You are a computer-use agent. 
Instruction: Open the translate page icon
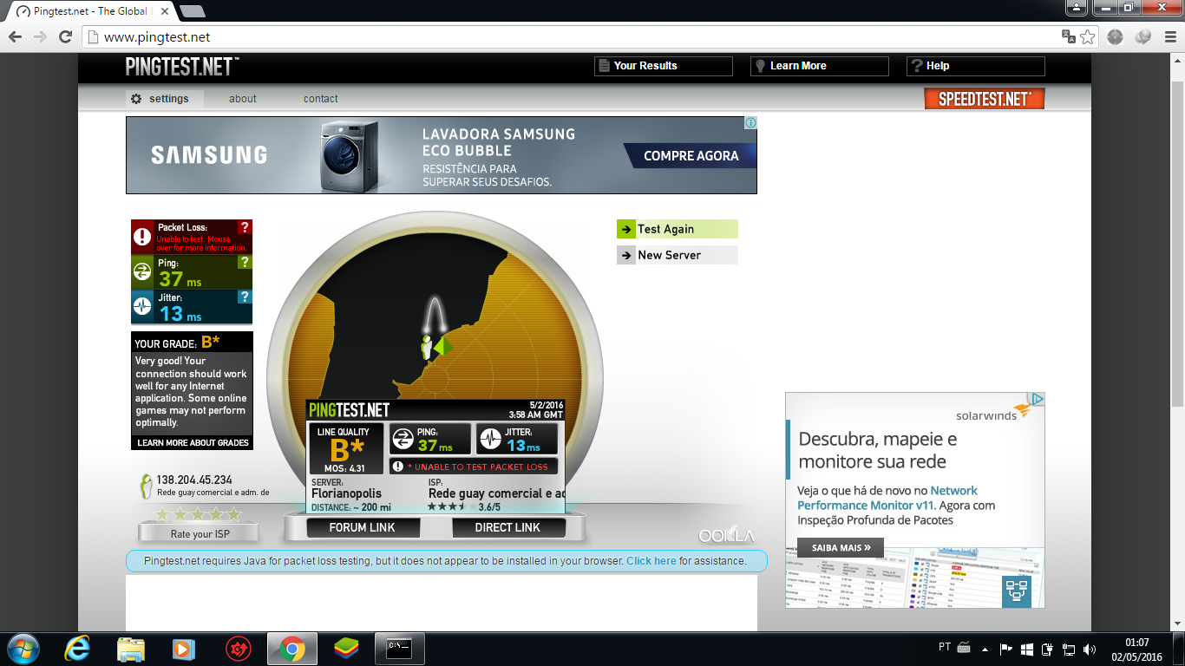(1069, 36)
